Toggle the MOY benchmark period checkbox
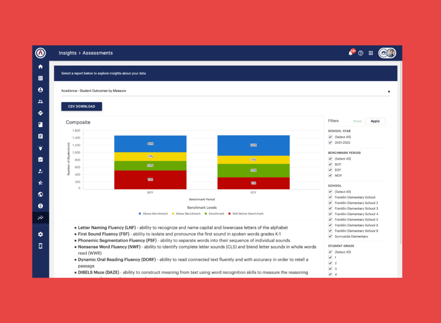Image resolution: width=441 pixels, height=323 pixels. (x=330, y=176)
